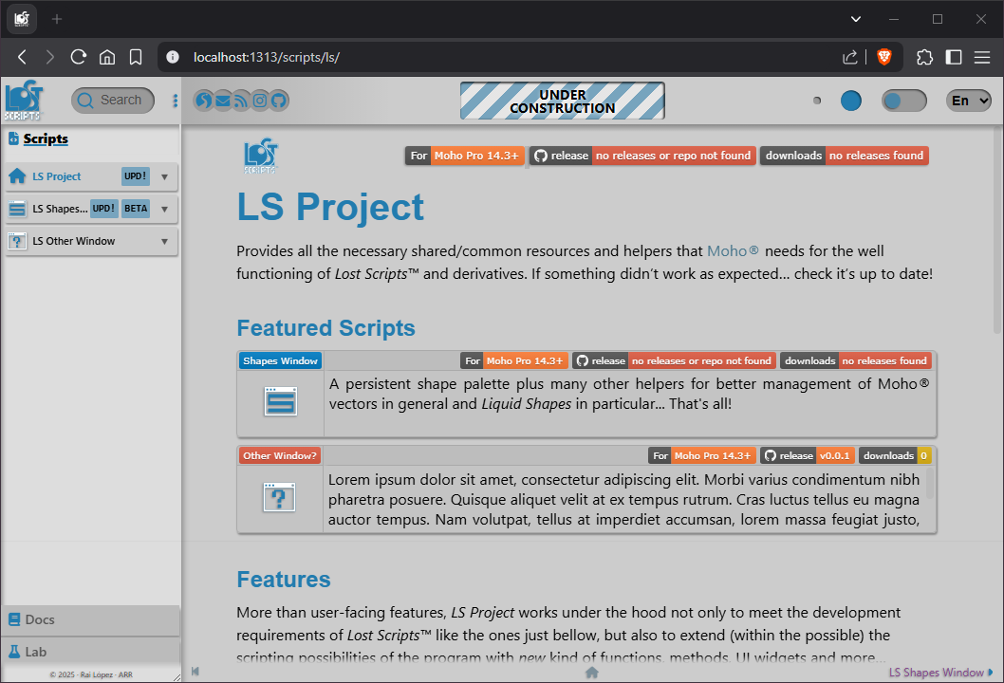Open the Docs section in the sidebar

coord(90,619)
